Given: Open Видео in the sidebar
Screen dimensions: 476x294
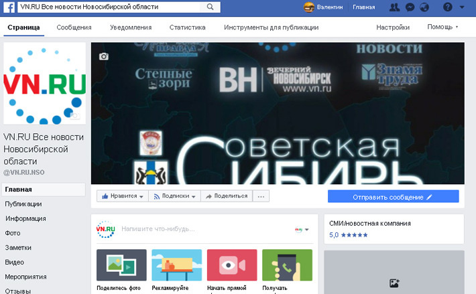Looking at the screenshot, I should [14, 262].
